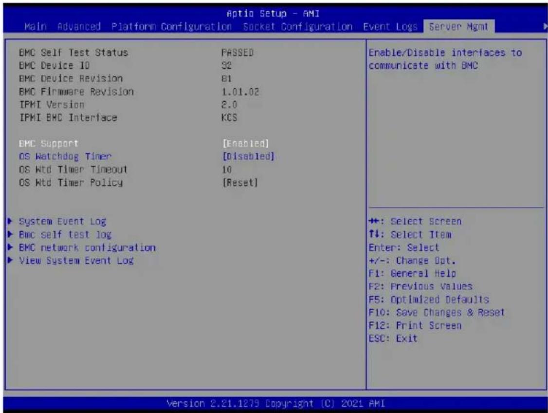Click the Aptio Setup - AMI title

pyautogui.click(x=273, y=14)
